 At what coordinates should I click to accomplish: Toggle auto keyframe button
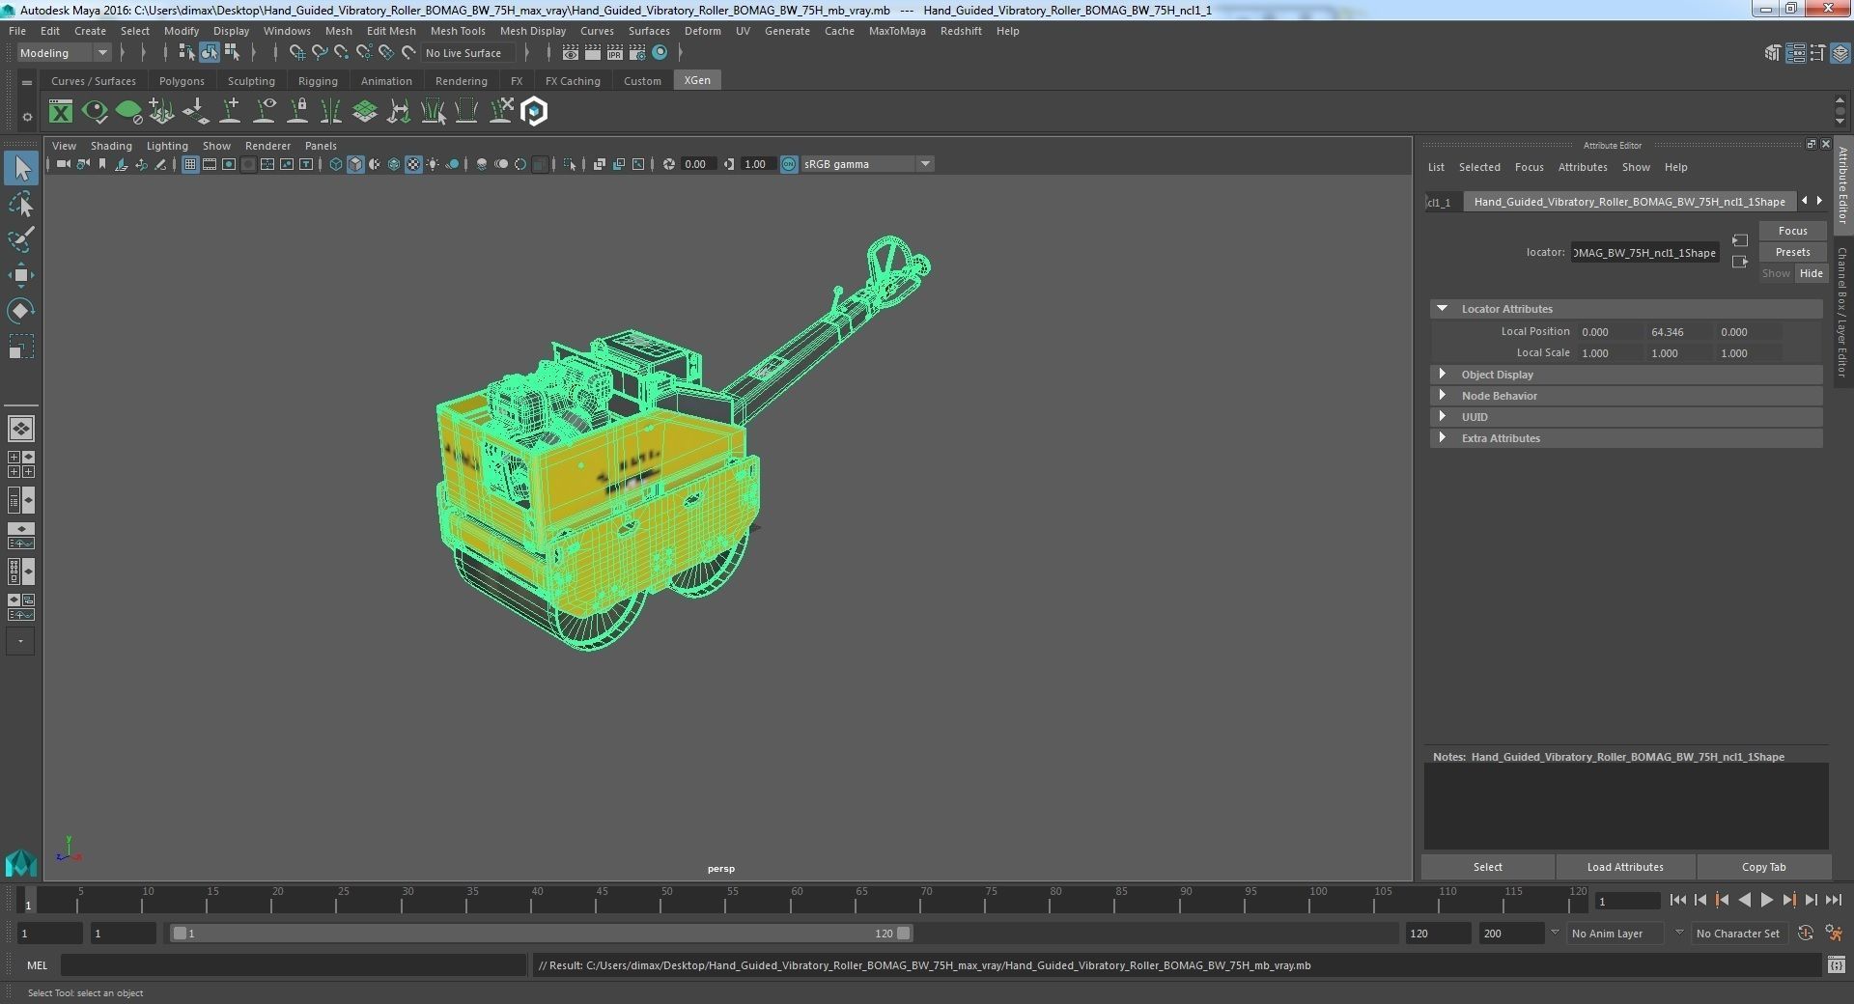tap(1806, 934)
